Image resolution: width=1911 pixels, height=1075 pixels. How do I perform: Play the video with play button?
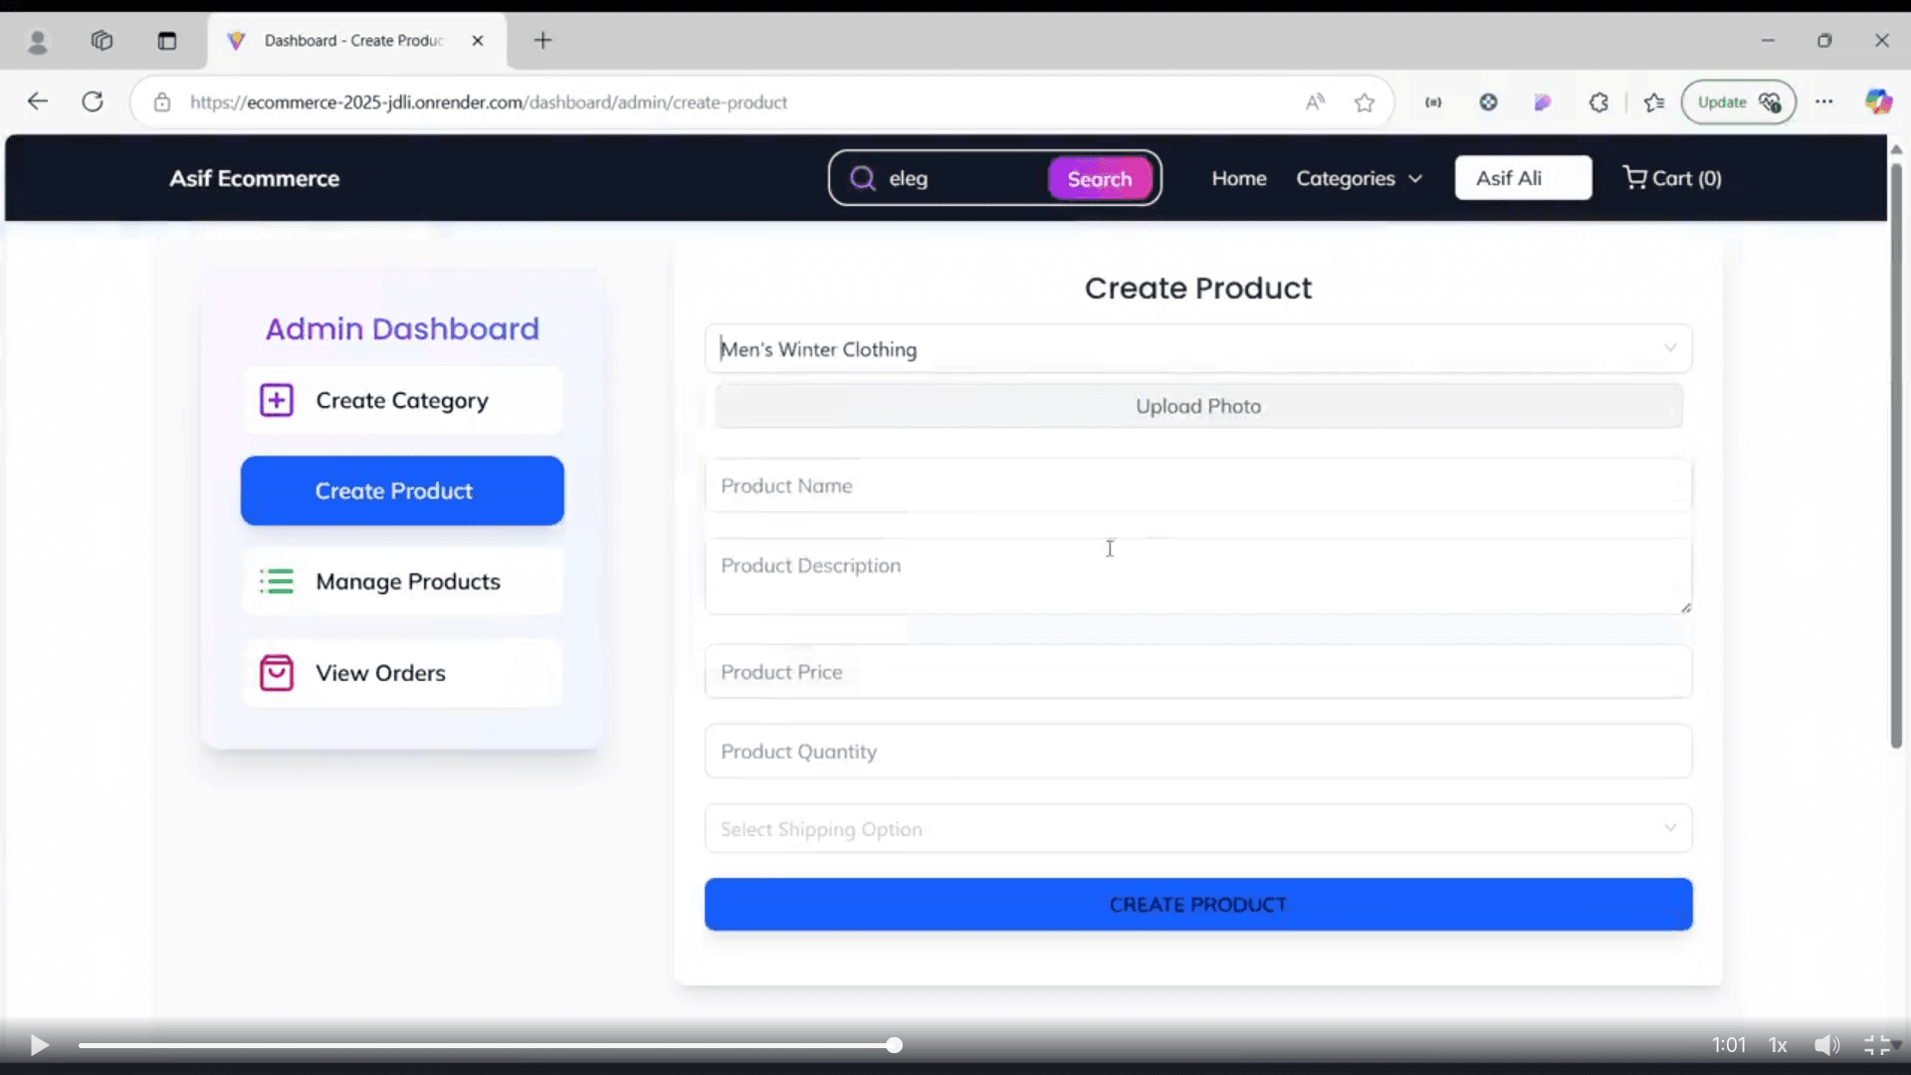(39, 1045)
